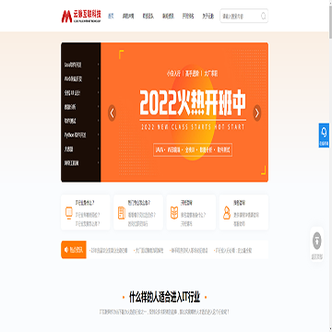Open the blue online consultation headset widget
The height and width of the screenshot is (332, 332).
tap(324, 135)
